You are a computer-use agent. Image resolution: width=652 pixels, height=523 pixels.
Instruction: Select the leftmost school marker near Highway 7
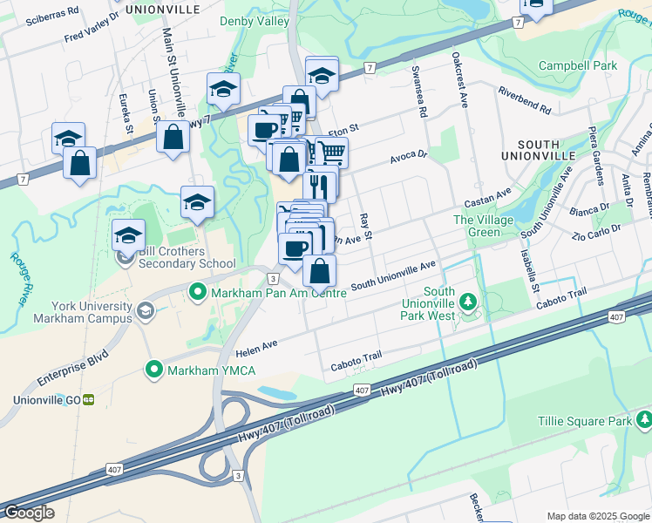(x=69, y=137)
